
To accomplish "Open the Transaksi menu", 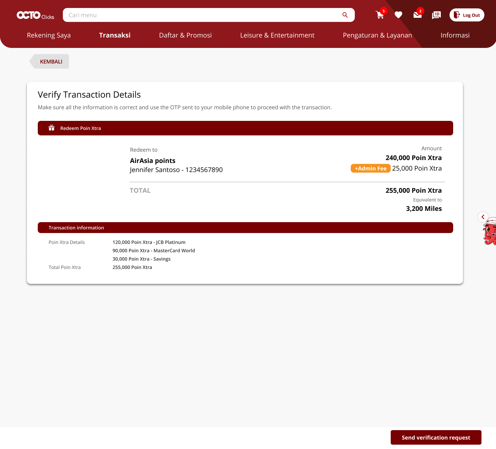I will [115, 35].
